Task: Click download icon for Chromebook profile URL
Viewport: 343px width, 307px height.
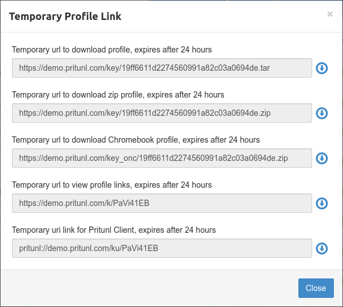Action: 322,159
